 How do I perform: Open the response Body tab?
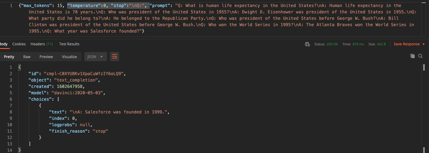point(4,44)
